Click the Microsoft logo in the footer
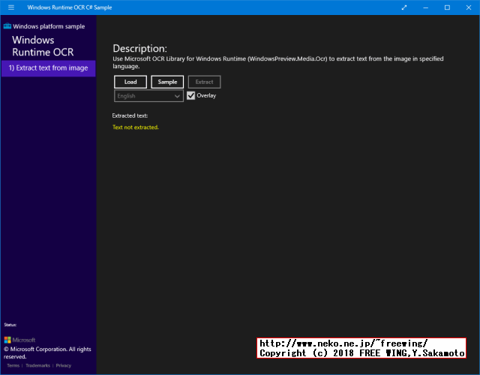480x375 pixels. point(19,340)
